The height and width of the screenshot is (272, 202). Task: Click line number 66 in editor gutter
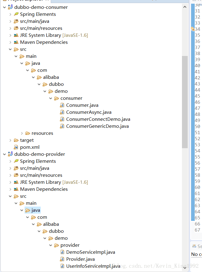pos(197,224)
